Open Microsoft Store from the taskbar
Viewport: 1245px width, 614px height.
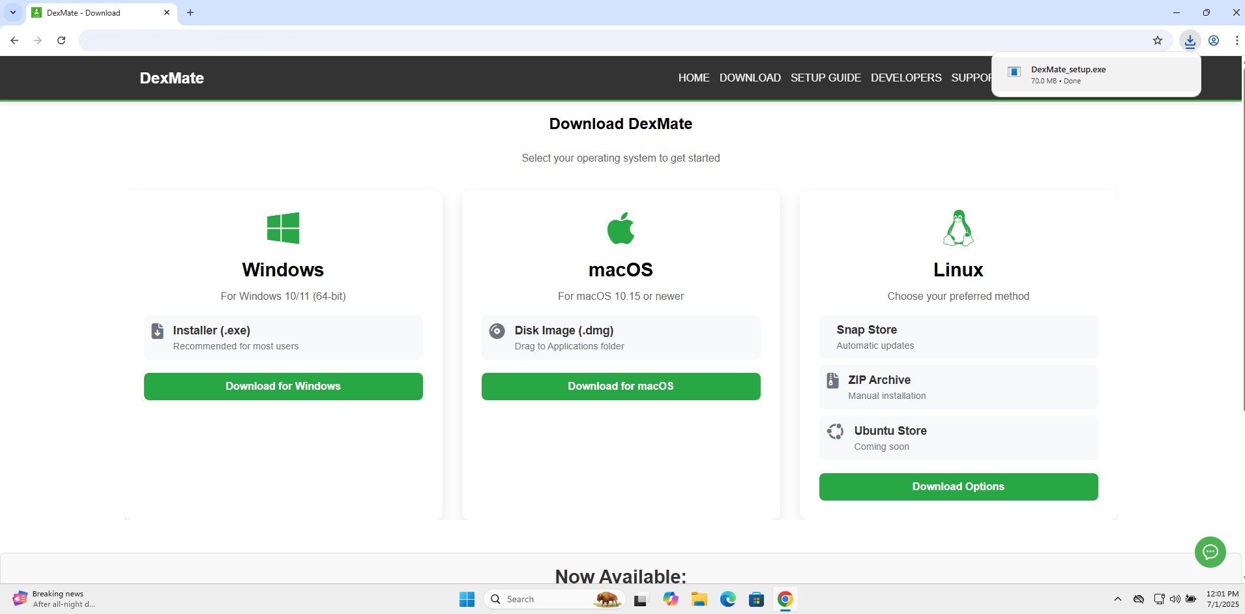756,599
